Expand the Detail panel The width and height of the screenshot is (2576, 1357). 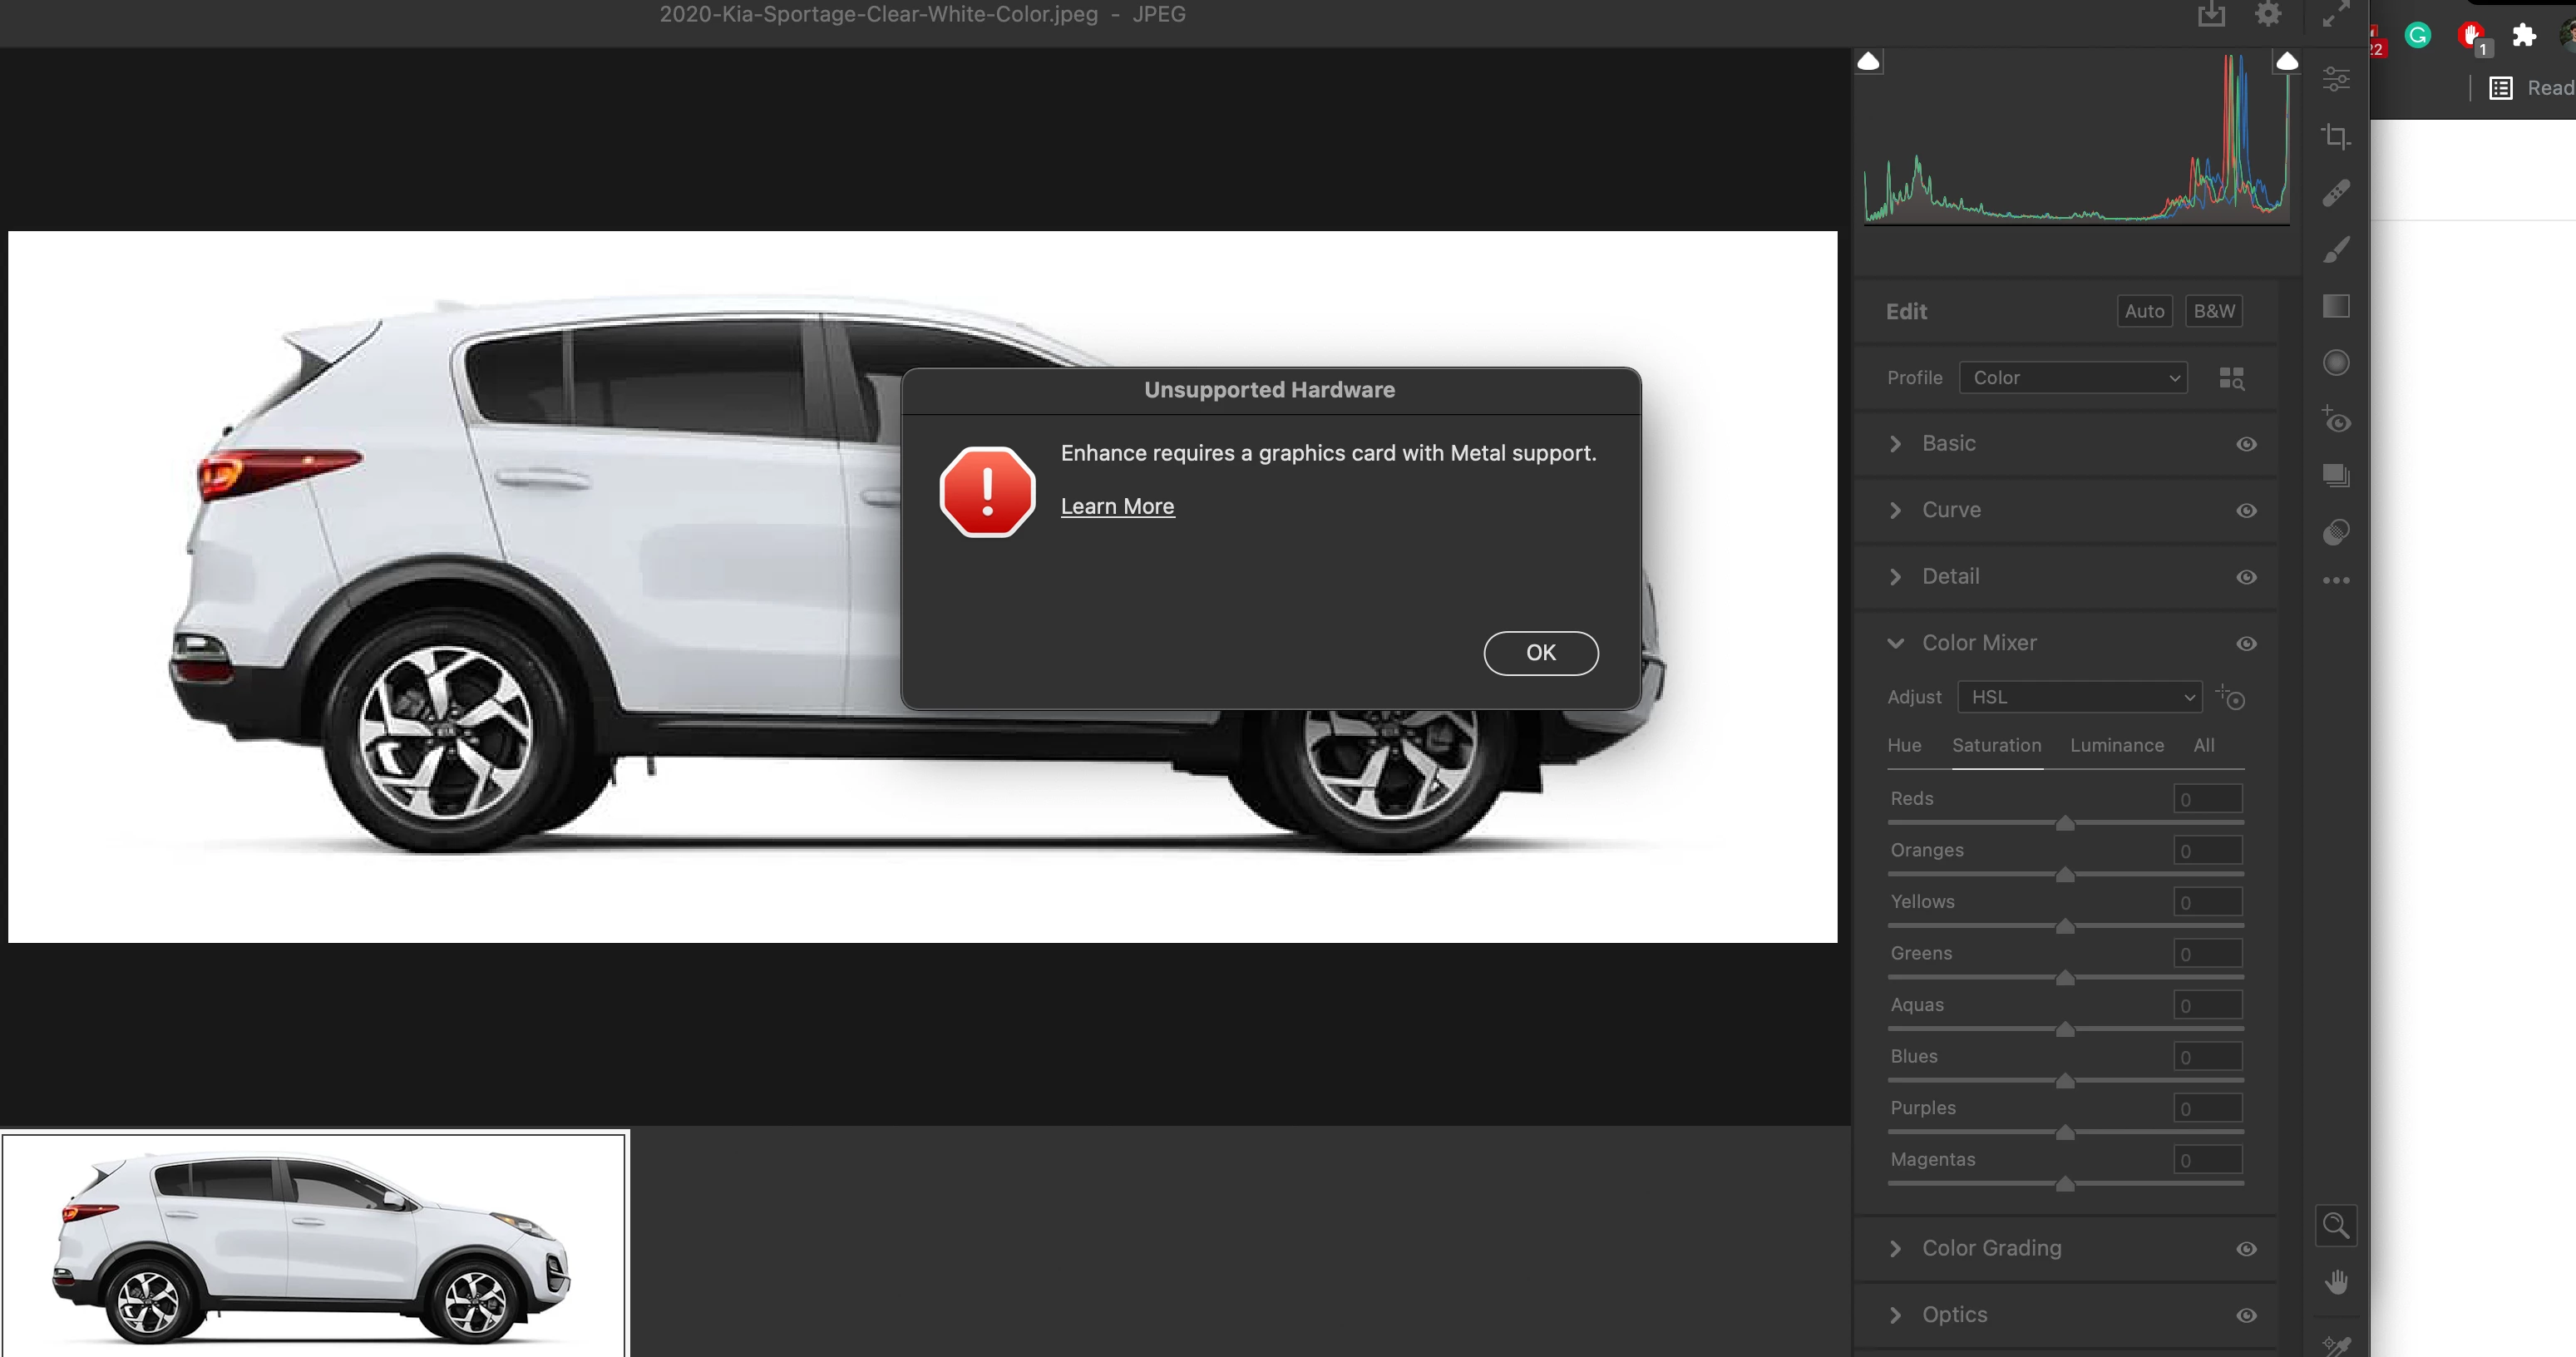(x=1950, y=577)
